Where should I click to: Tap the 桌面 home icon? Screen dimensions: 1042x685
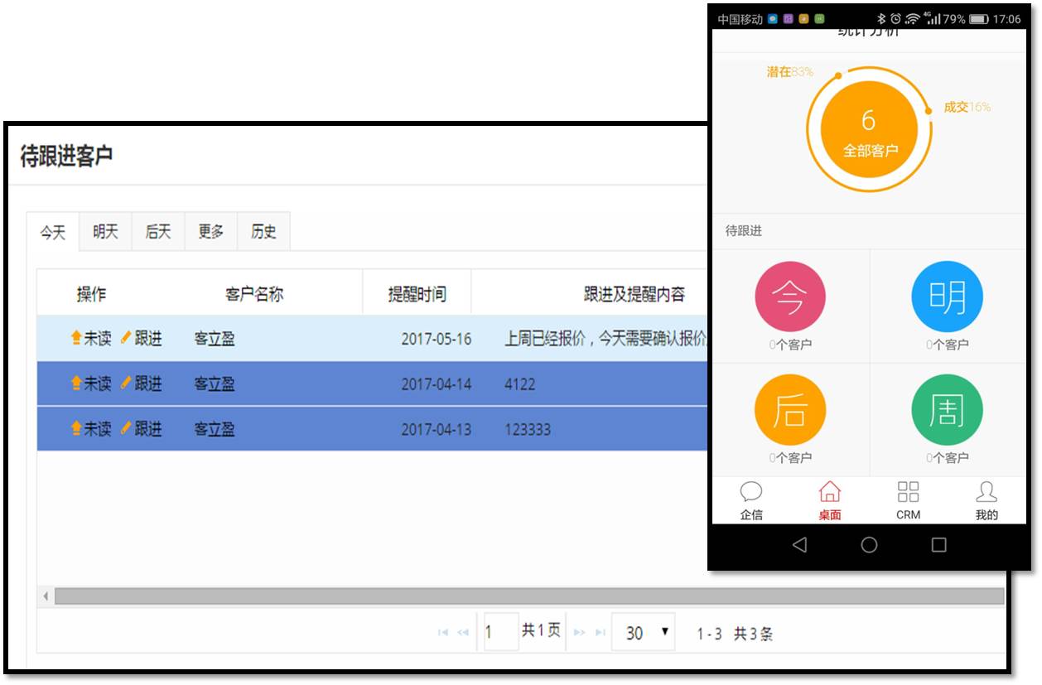click(x=829, y=494)
